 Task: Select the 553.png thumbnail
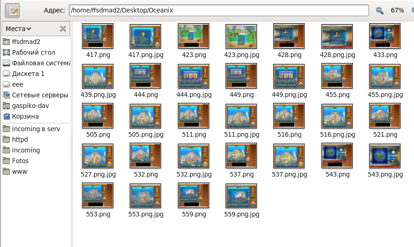[98, 196]
